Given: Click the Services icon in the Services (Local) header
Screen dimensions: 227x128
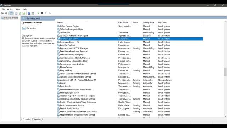Looking at the screenshot, I should point(24,18).
